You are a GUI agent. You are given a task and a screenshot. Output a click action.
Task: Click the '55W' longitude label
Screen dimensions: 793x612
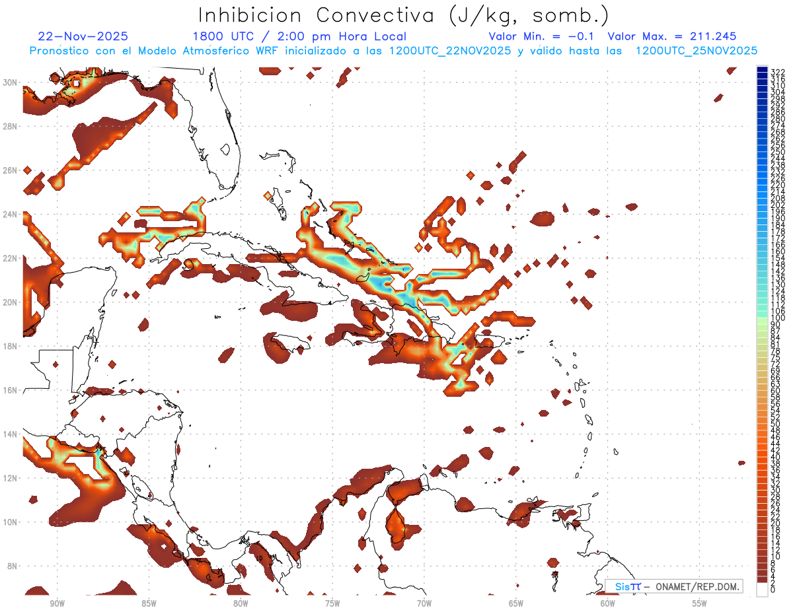(700, 603)
